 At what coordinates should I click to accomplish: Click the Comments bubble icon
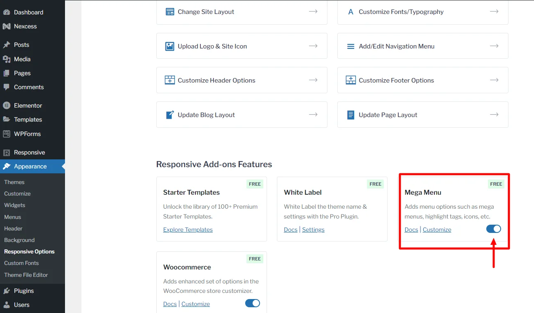click(x=7, y=87)
